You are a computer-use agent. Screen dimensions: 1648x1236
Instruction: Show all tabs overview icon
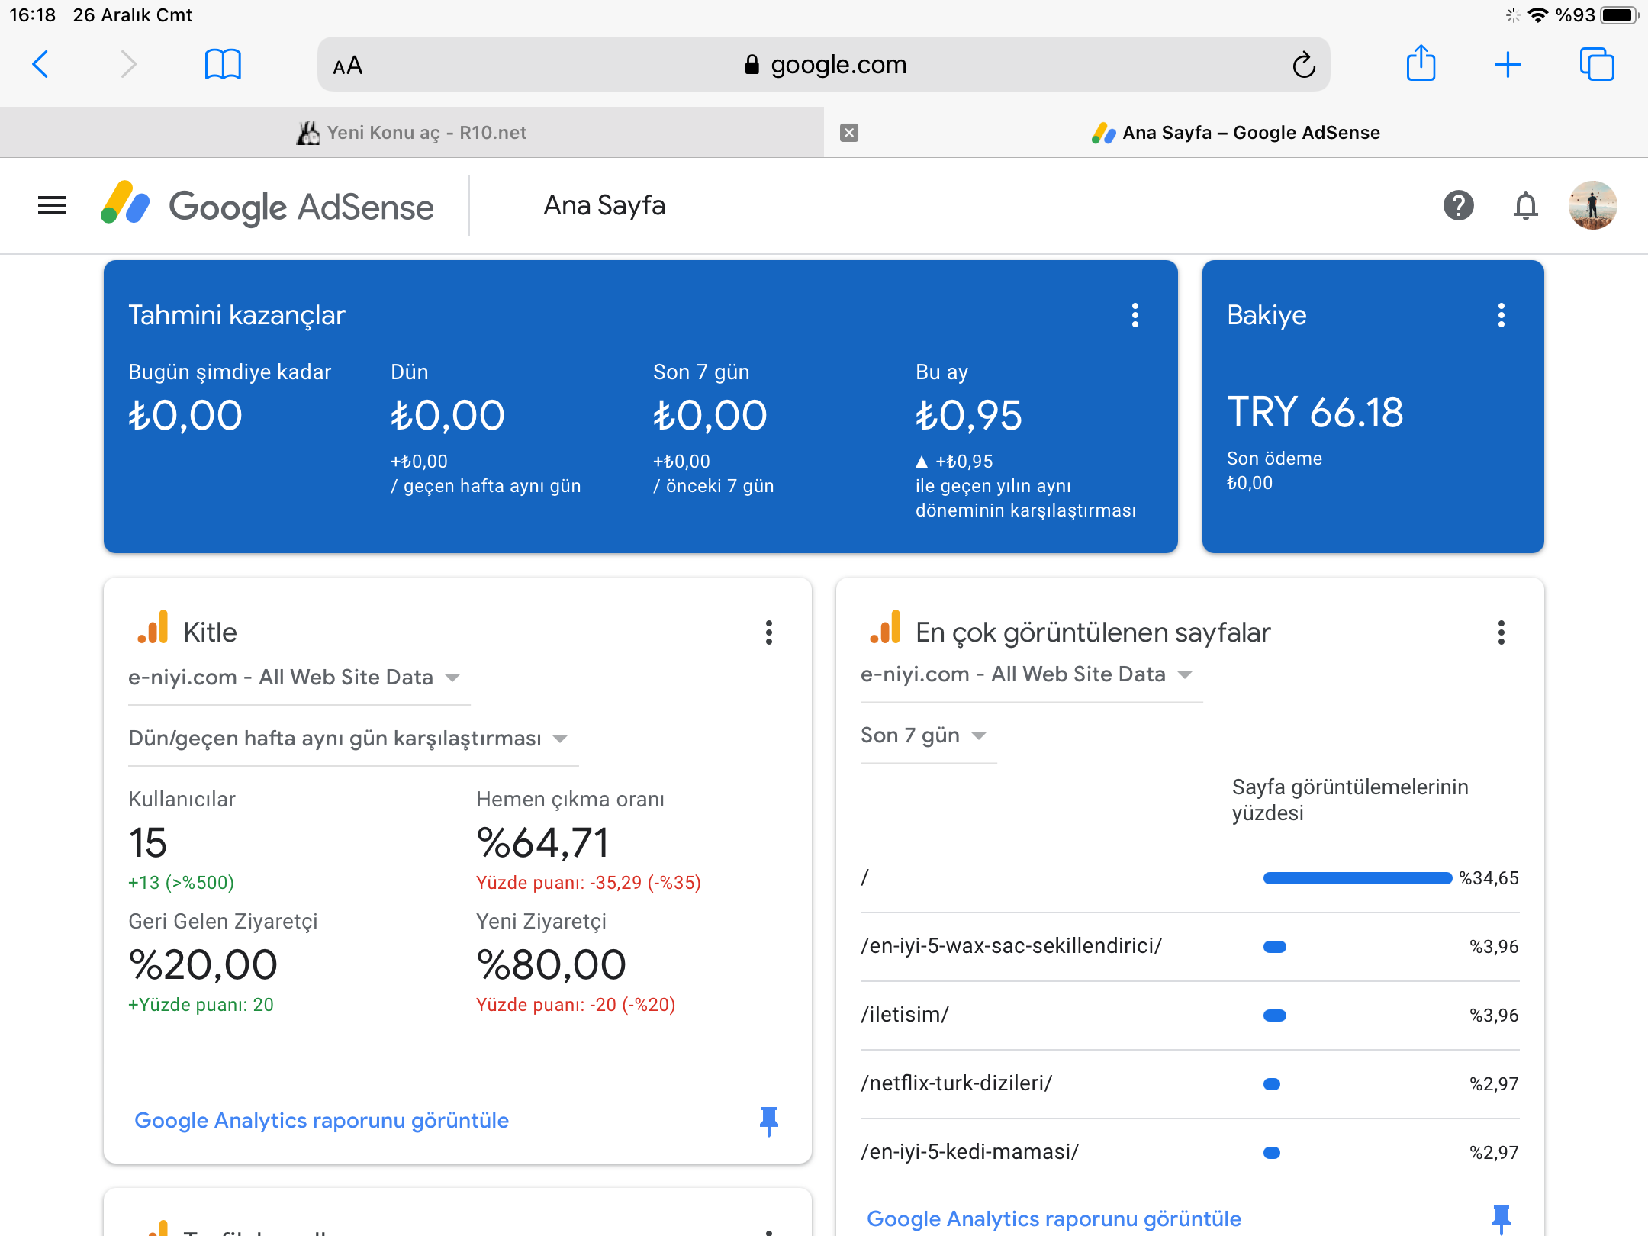pos(1597,64)
